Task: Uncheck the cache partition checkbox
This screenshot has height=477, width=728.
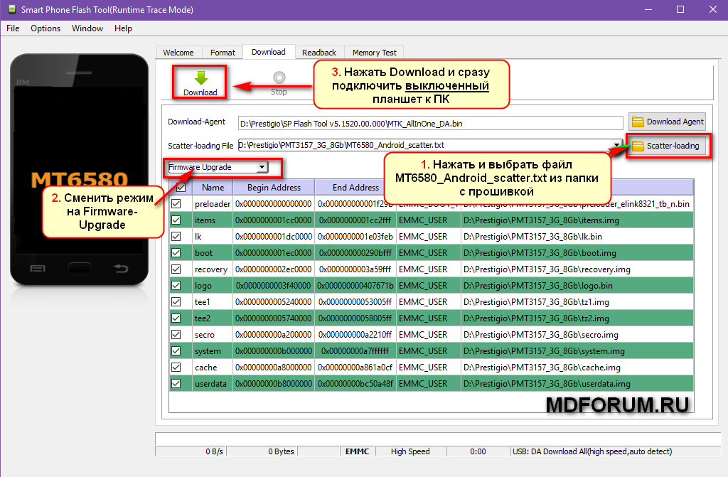Action: [176, 368]
